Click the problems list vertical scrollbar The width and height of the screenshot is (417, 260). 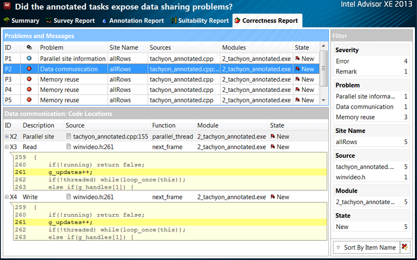[324, 78]
